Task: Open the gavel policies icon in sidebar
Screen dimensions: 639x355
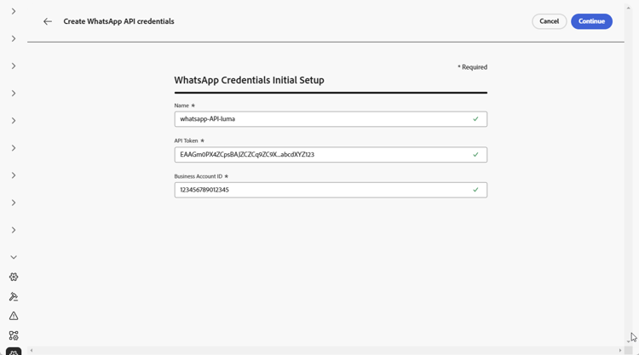Action: [14, 297]
